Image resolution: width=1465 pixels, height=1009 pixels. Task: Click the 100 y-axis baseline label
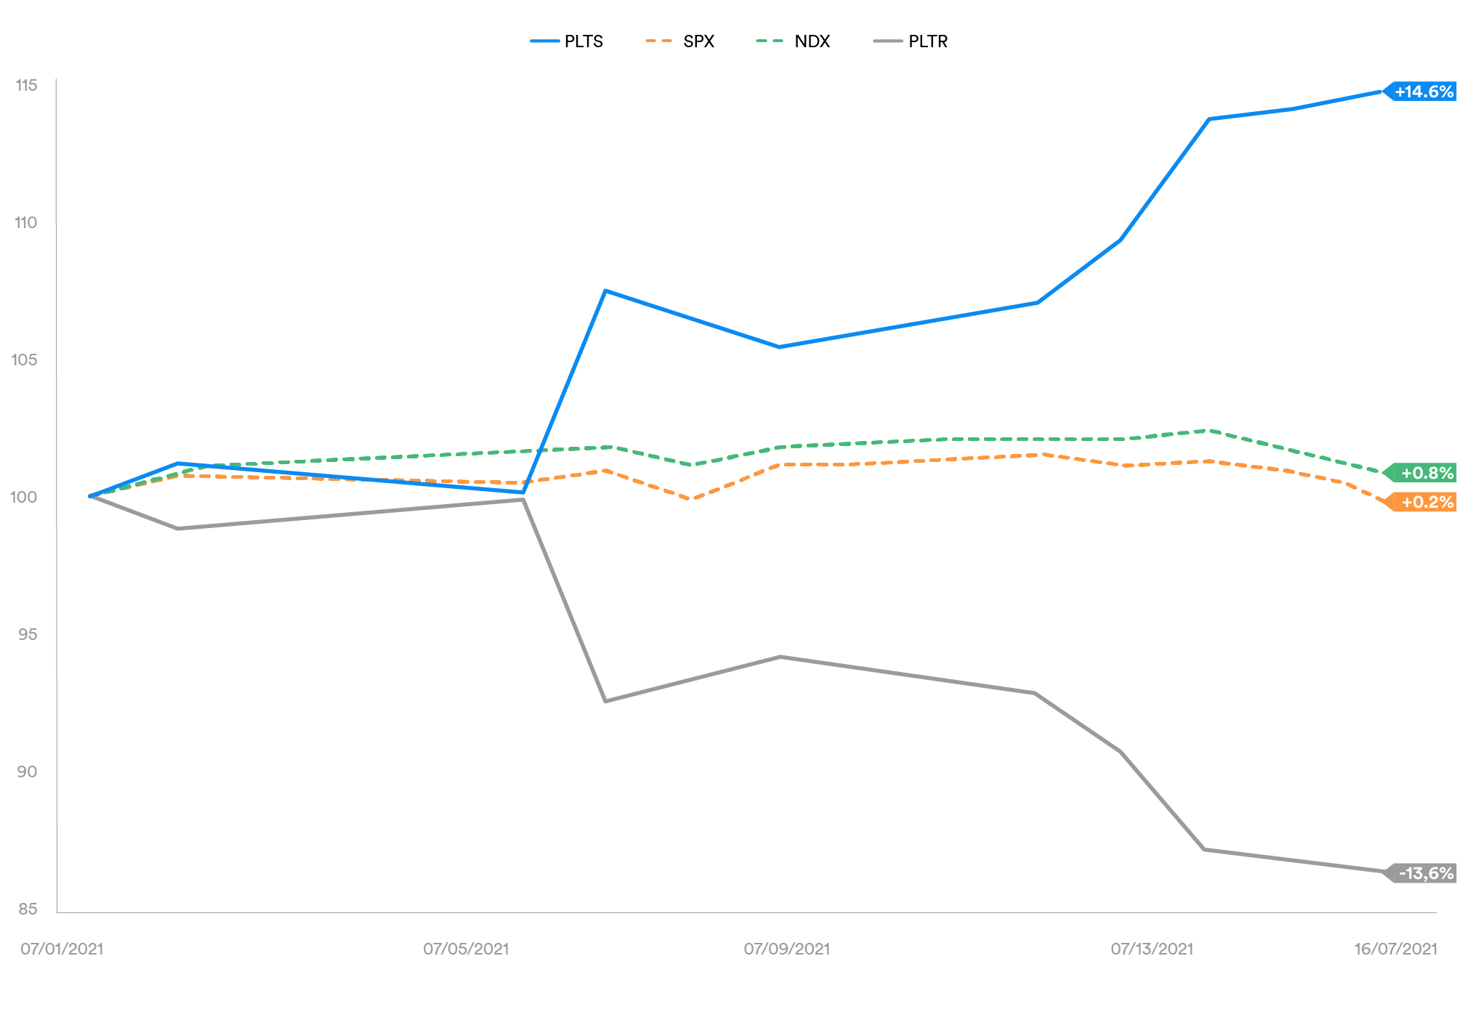pyautogui.click(x=24, y=497)
